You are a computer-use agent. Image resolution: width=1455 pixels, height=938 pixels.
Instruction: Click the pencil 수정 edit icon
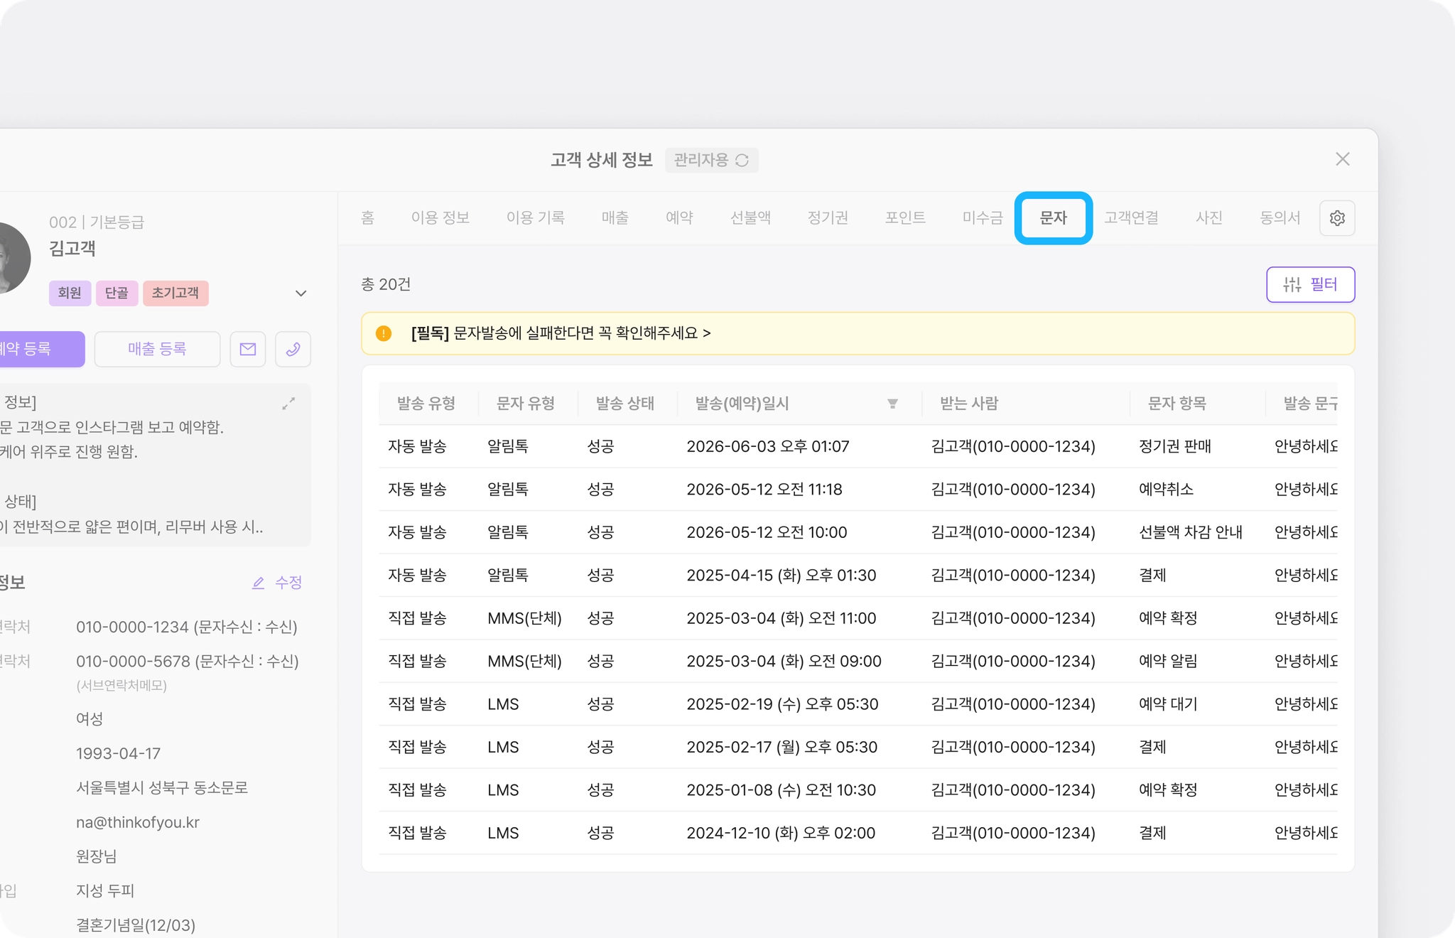click(259, 583)
